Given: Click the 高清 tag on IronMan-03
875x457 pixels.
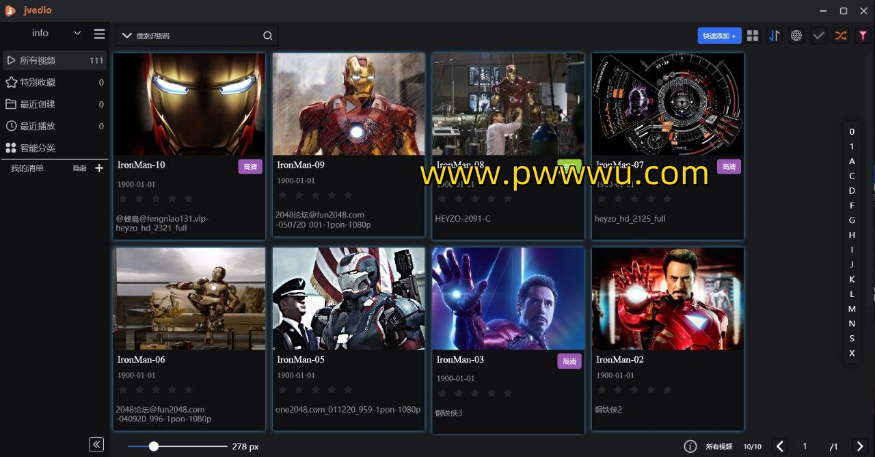Looking at the screenshot, I should tap(569, 361).
